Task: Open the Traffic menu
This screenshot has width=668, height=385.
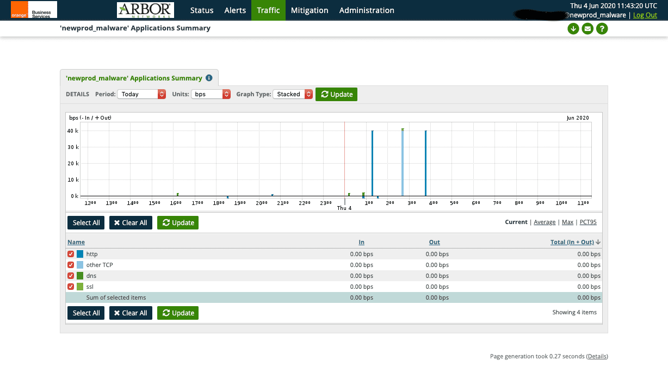Action: tap(268, 10)
